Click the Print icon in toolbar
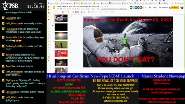185x104 pixels. pyautogui.click(x=63, y=12)
